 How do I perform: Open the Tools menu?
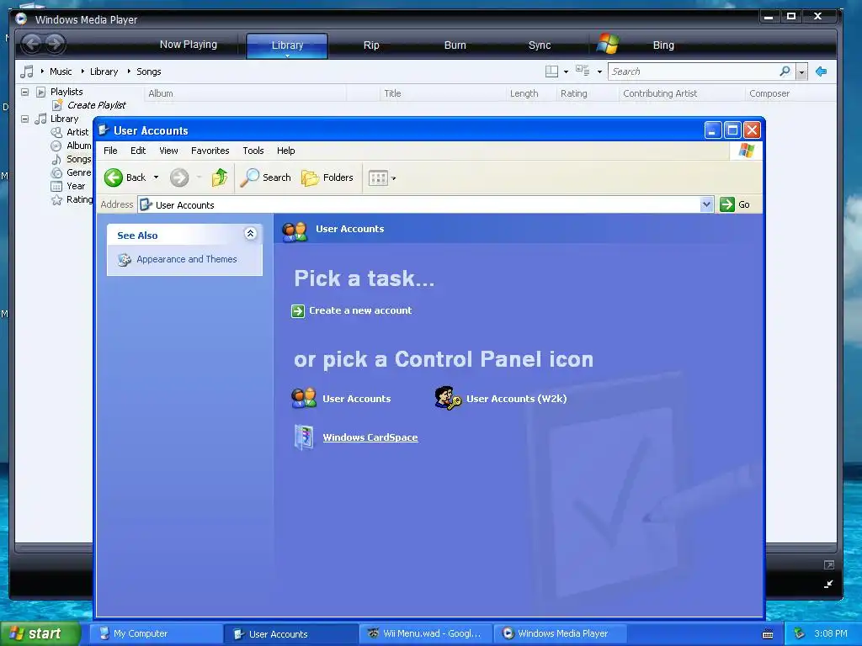coord(253,151)
